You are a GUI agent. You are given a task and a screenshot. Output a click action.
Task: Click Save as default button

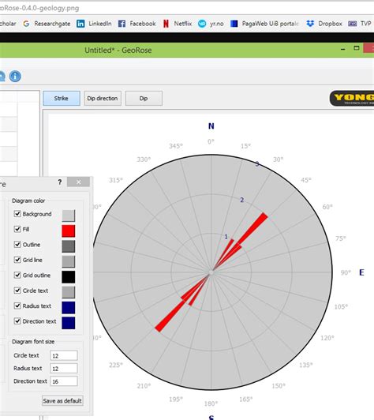[62, 401]
